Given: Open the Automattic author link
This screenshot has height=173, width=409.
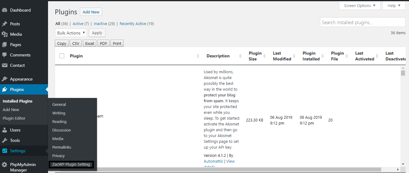Looking at the screenshot, I should [x=214, y=161].
